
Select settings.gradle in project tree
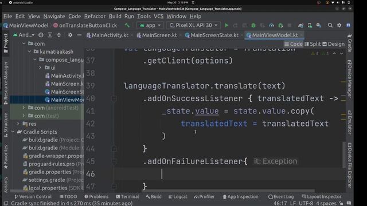pos(53,180)
